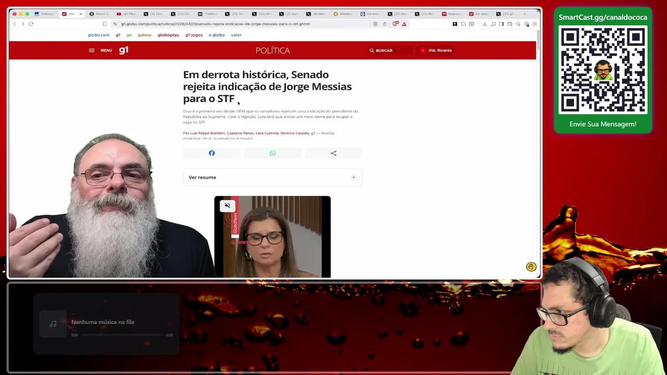Open the valor link
667x375 pixels.
(236, 35)
